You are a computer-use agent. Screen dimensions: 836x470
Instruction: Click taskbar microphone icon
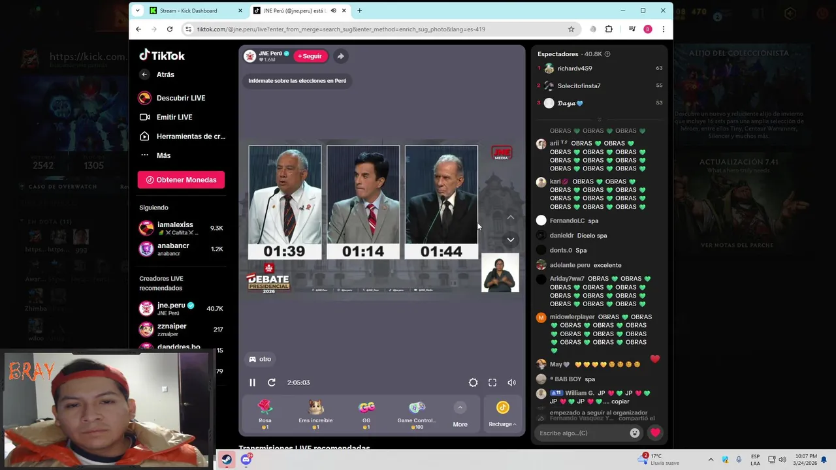tap(739, 460)
